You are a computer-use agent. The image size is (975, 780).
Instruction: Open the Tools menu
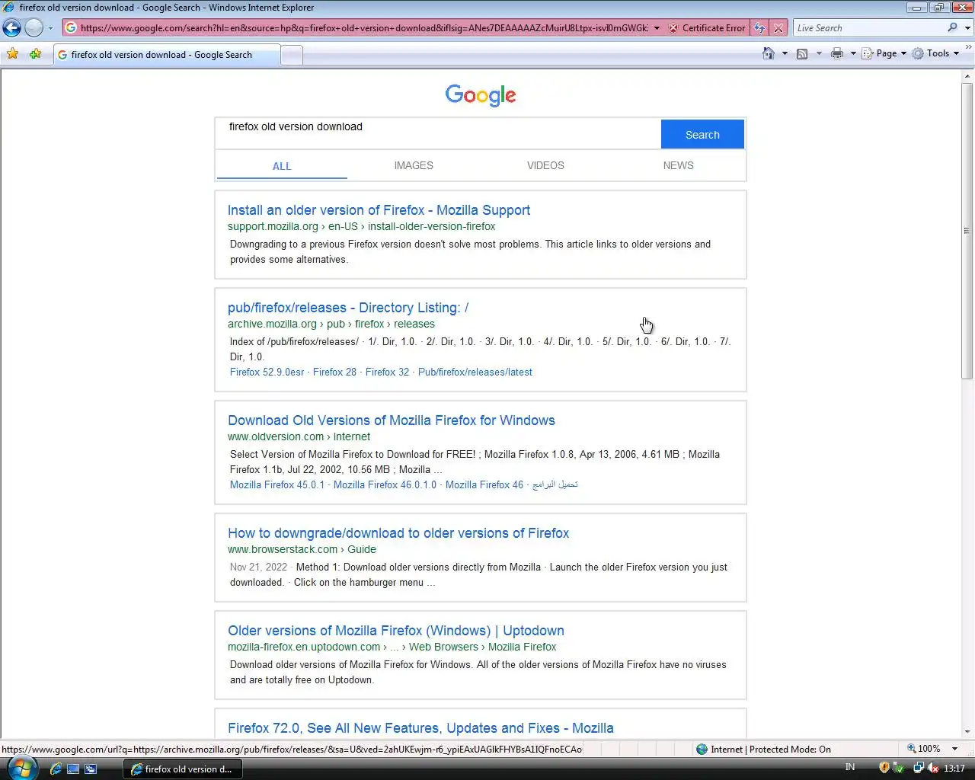pos(935,53)
